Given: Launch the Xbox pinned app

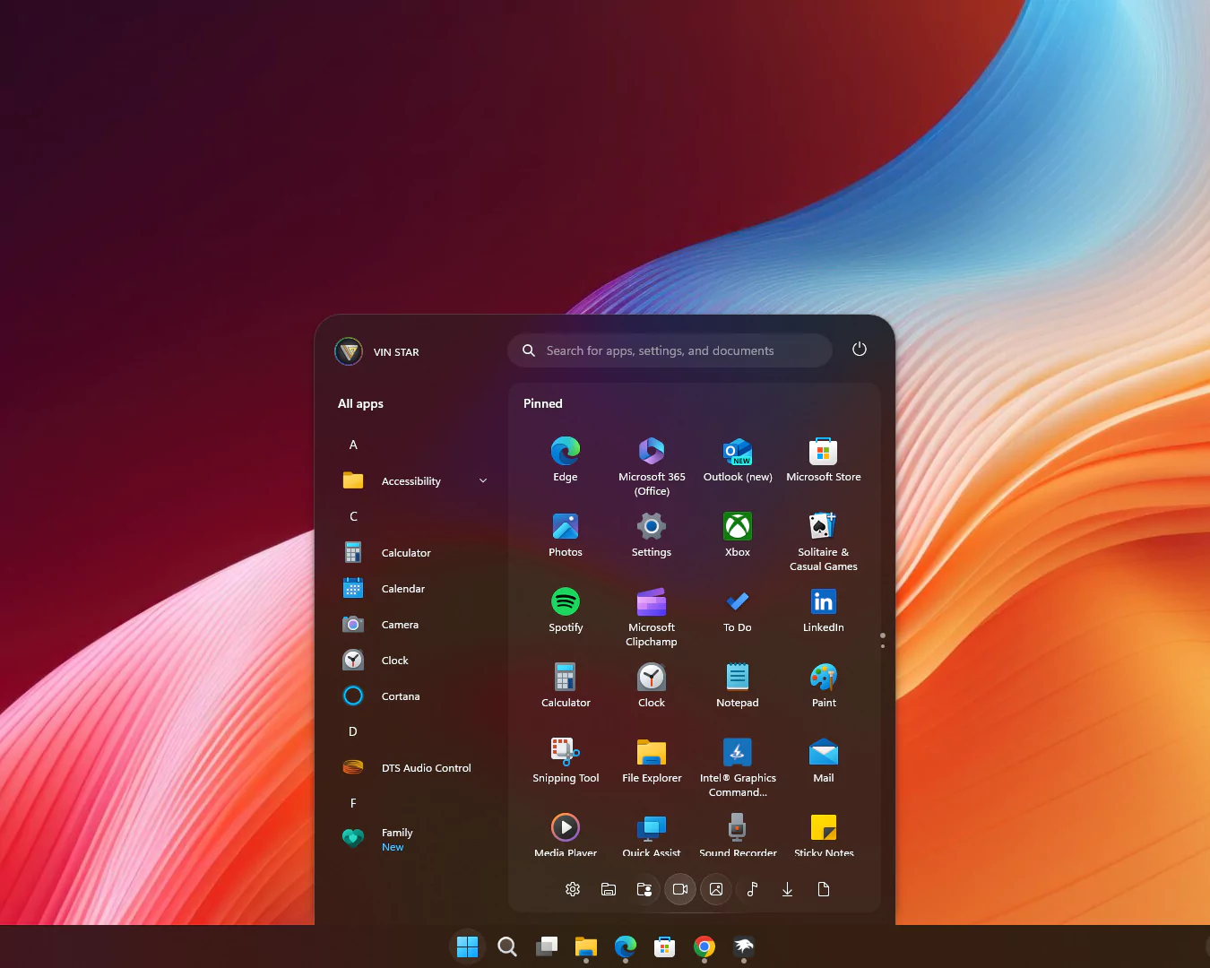Looking at the screenshot, I should [738, 535].
